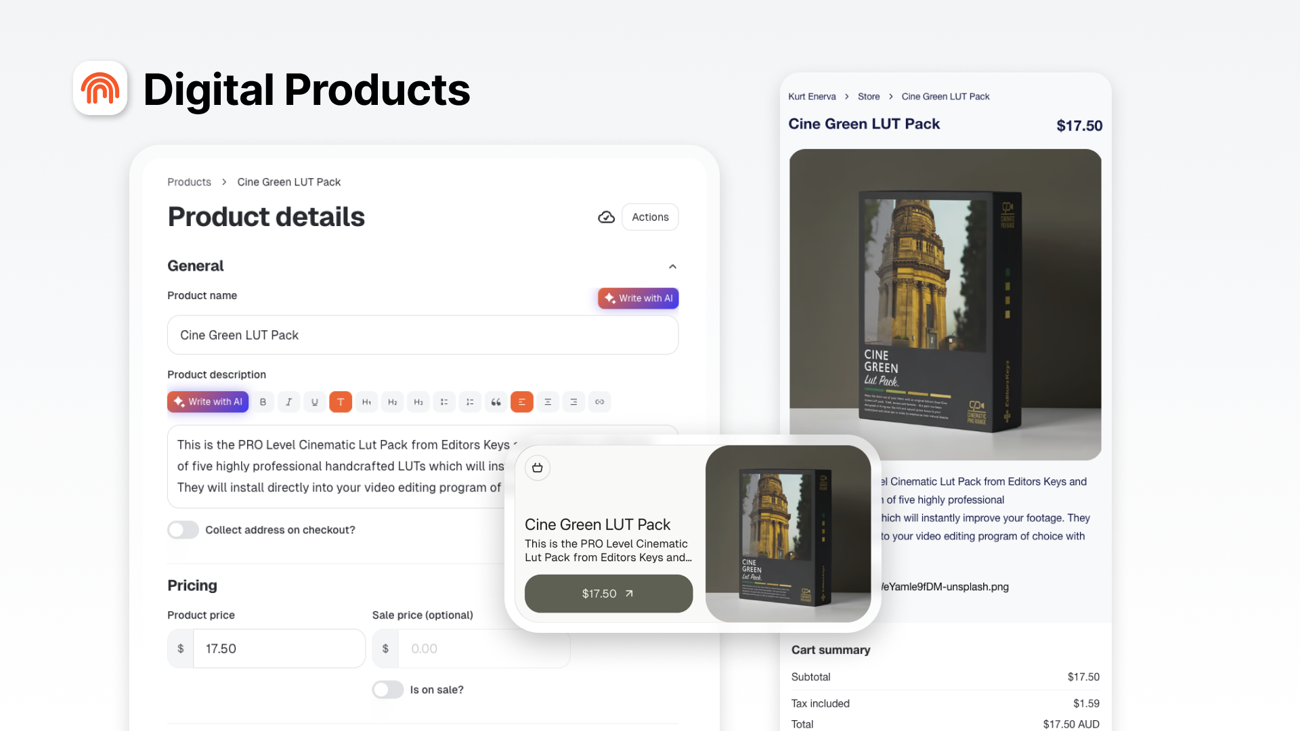The width and height of the screenshot is (1300, 731).
Task: Select the paragraph text style button
Action: (x=341, y=402)
